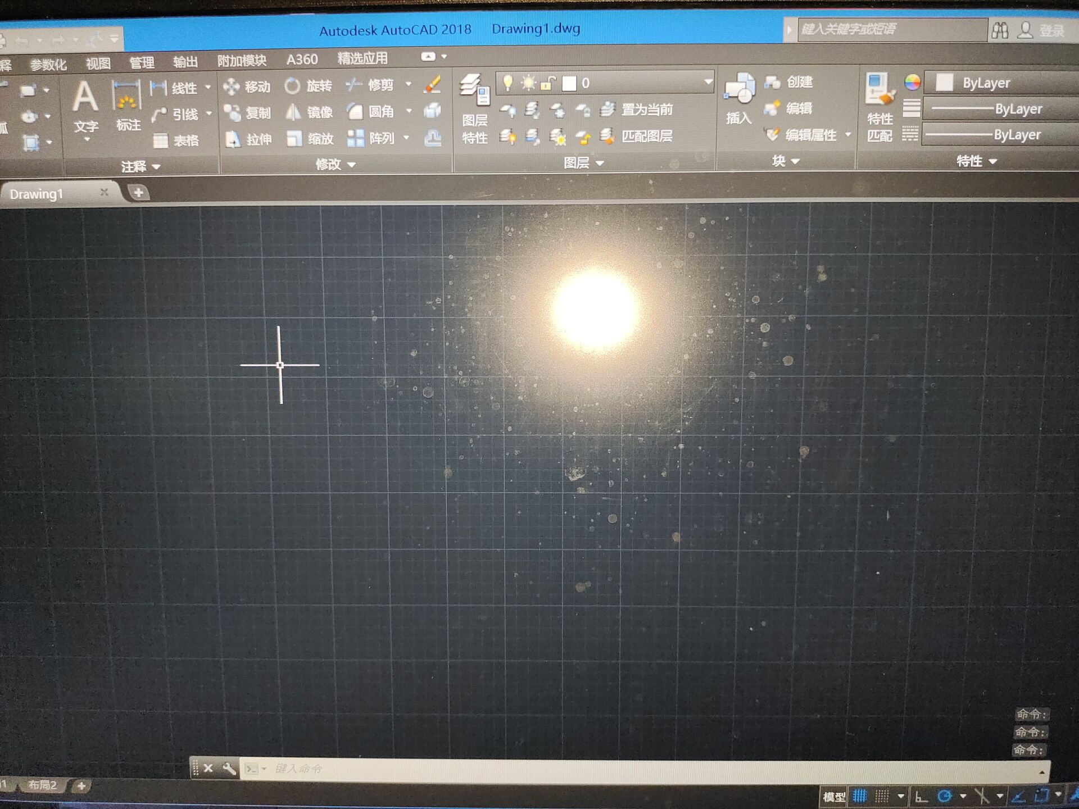Click the ByLayer color swatch dropdown
Viewport: 1079px width, 809px height.
tap(1000, 83)
